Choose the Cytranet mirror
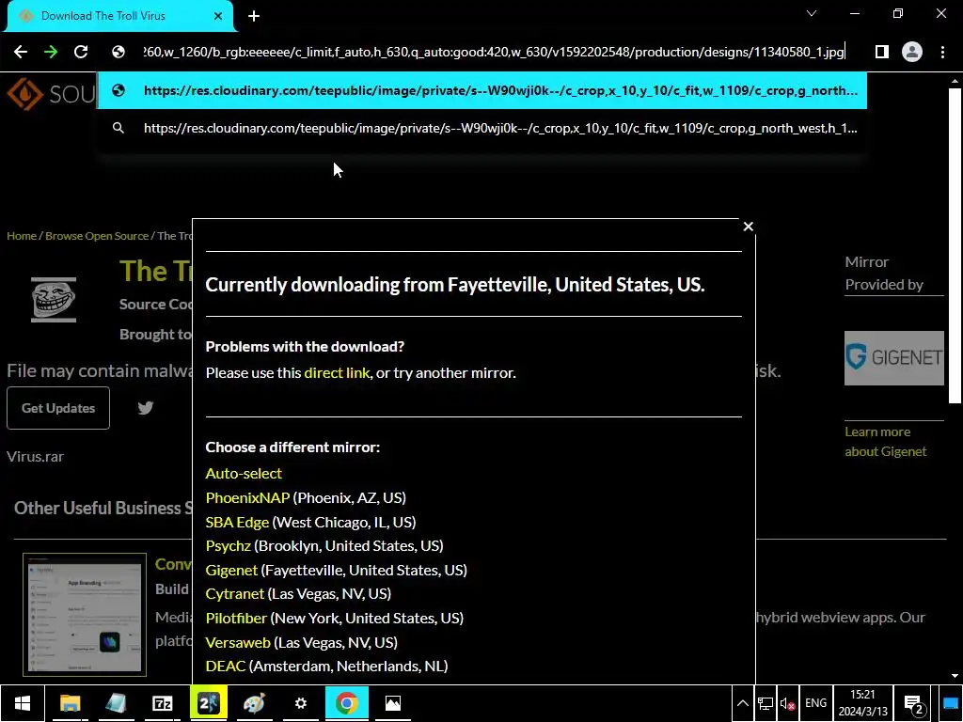The width and height of the screenshot is (963, 722). (x=234, y=594)
